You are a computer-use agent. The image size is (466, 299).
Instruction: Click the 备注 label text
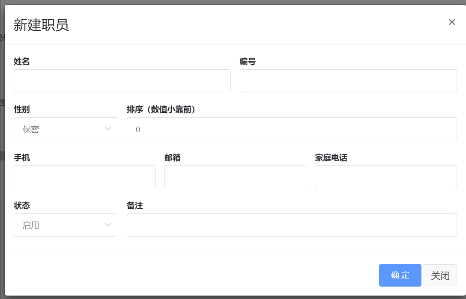135,206
